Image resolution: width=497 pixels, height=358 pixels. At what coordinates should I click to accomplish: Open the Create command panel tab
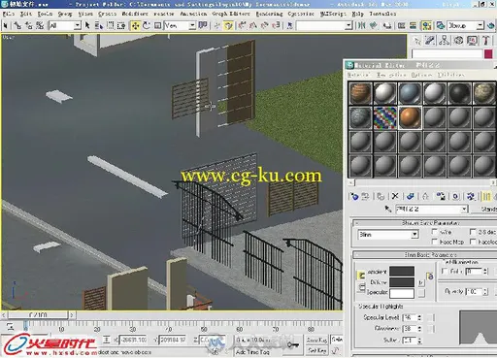(417, 41)
